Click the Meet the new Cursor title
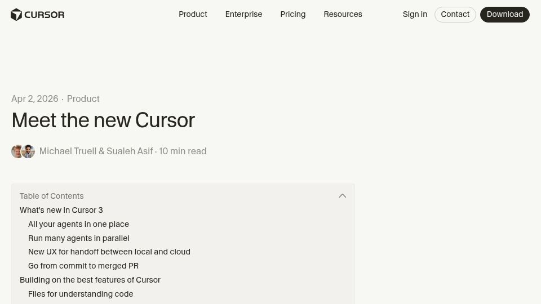541x304 pixels. click(x=103, y=120)
